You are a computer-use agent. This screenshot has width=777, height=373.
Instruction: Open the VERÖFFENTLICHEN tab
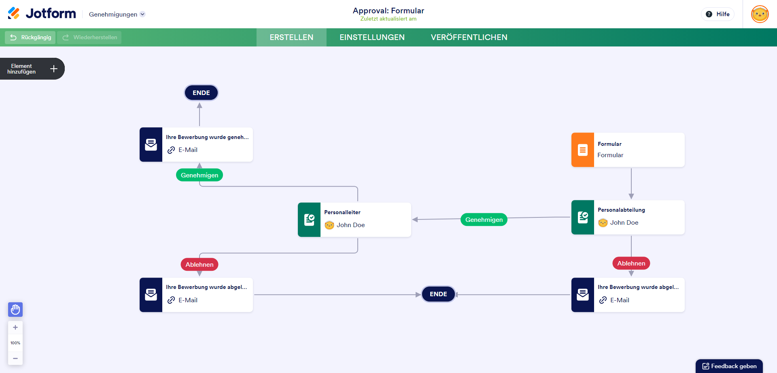(469, 37)
